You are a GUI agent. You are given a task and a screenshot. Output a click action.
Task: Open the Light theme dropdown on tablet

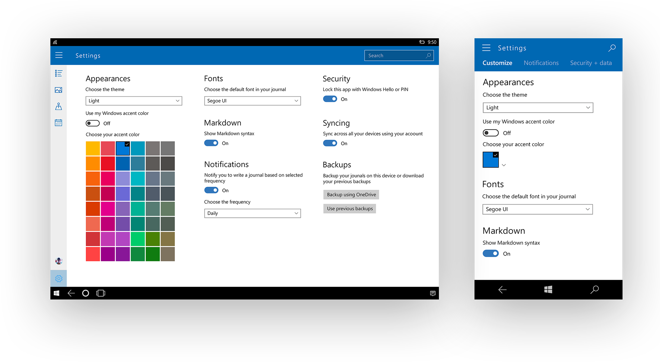click(x=134, y=101)
